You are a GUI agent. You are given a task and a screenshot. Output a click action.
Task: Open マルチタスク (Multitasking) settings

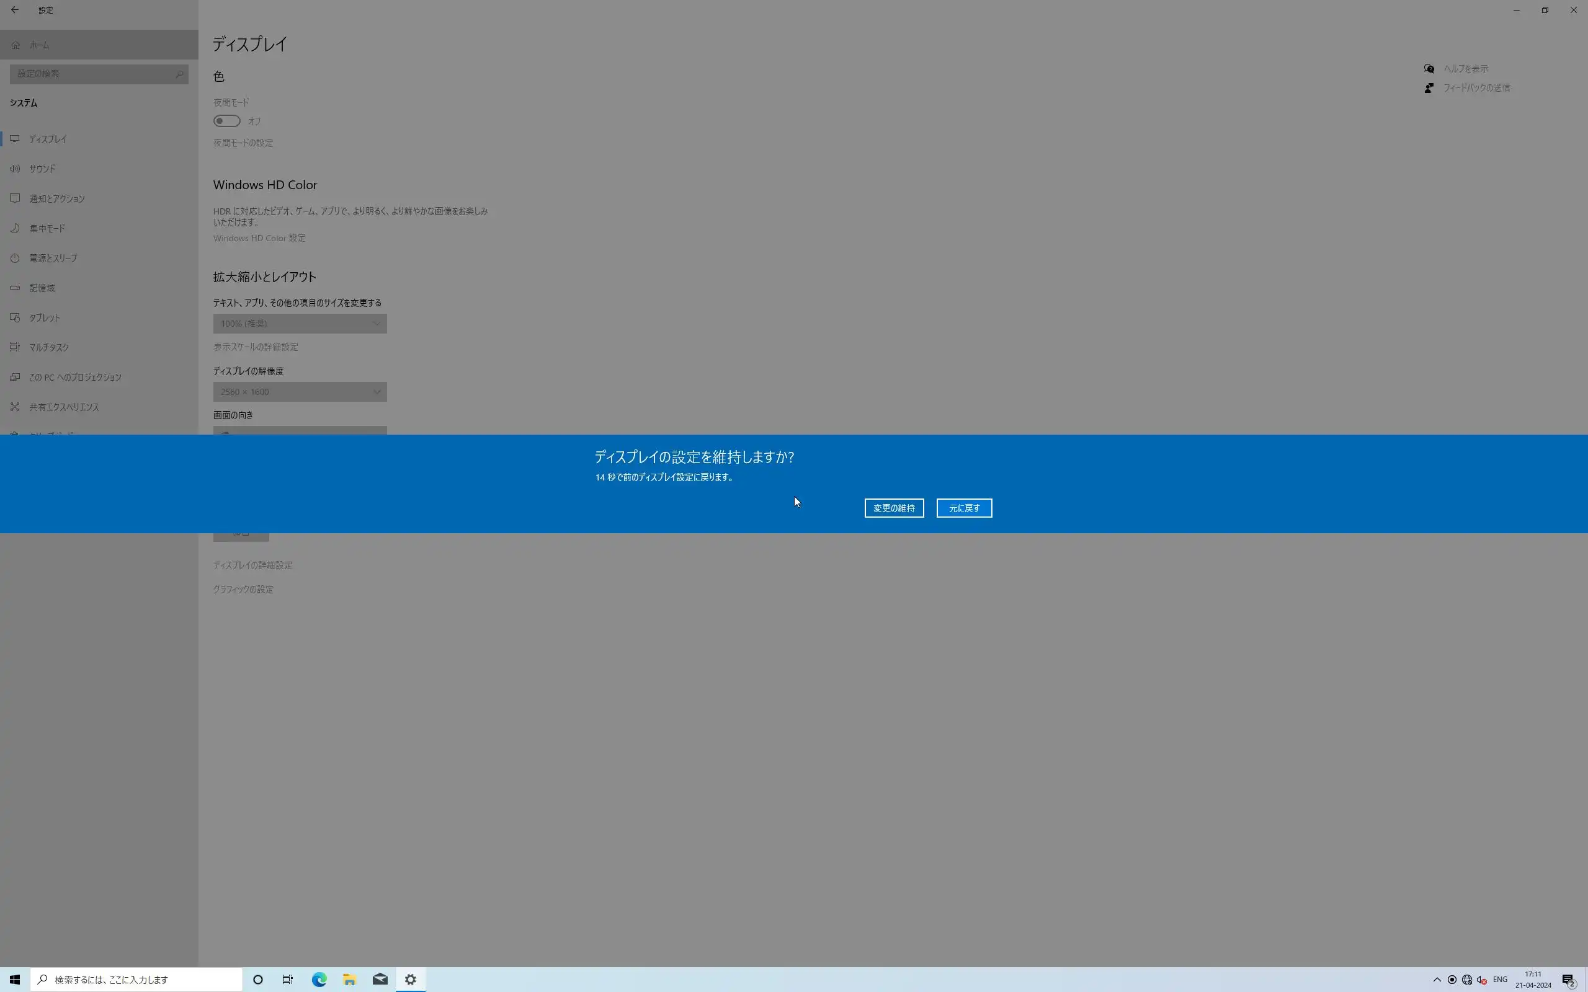click(48, 347)
